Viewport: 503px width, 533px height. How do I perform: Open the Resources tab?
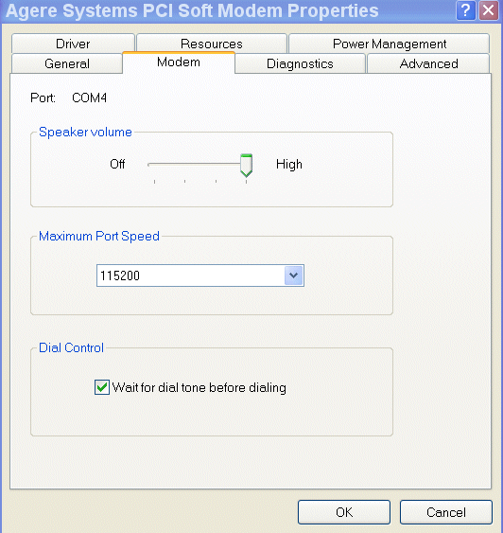coord(212,44)
